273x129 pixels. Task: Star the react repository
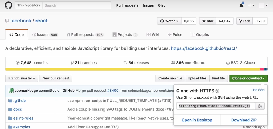[x=208, y=21]
